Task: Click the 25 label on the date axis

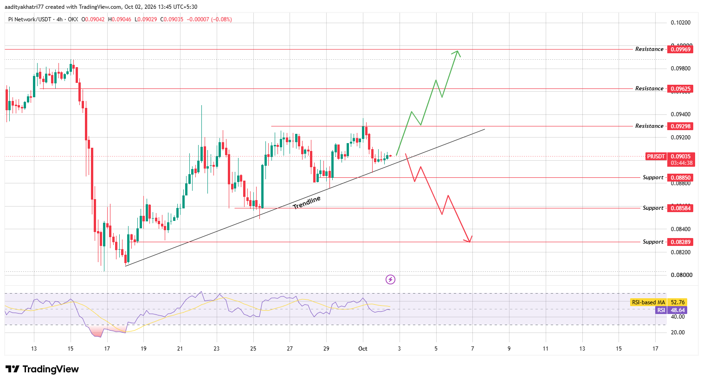Action: 253,349
